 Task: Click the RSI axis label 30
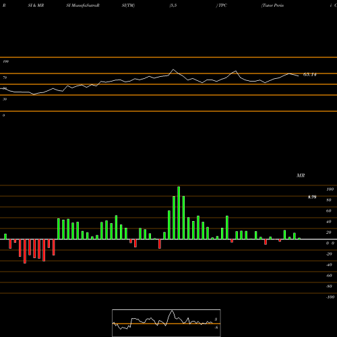(5, 99)
